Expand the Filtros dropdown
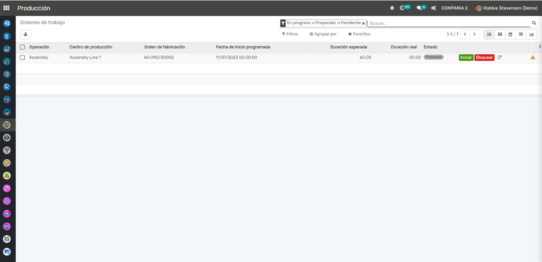Viewport: 542px width, 262px height. coord(290,34)
